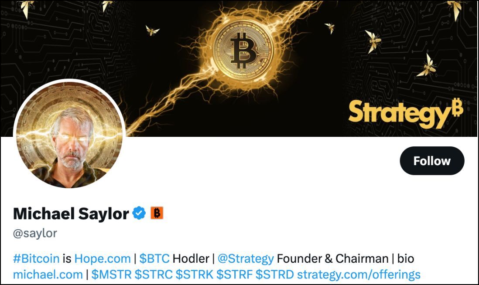The width and height of the screenshot is (479, 285).
Task: Open the @Strategy mention link
Action: coord(246,259)
